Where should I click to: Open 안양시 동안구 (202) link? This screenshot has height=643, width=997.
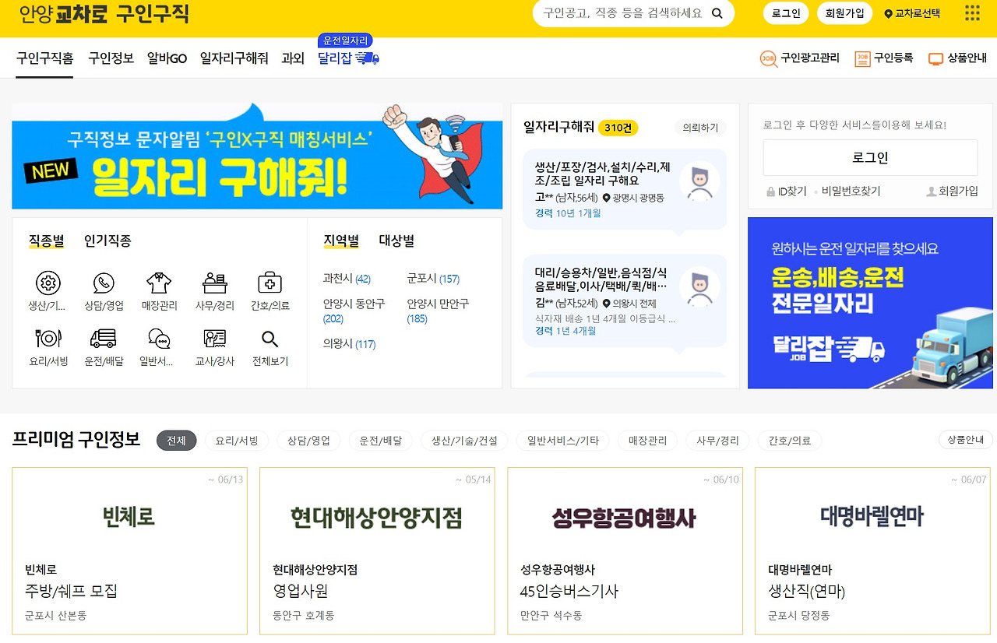click(354, 311)
